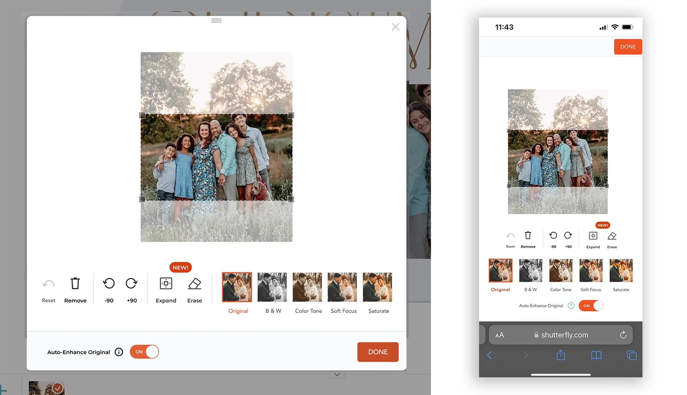687x395 pixels.
Task: Tap the Safari share icon
Action: pyautogui.click(x=561, y=355)
